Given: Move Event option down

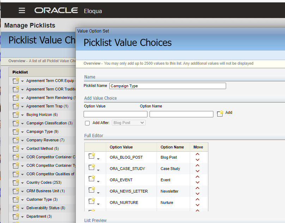Looking at the screenshot, I should click(198, 182).
